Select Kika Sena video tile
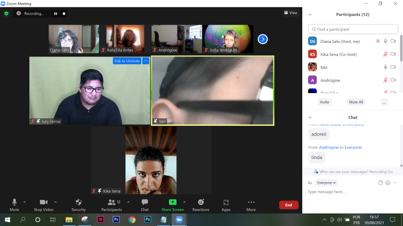The height and width of the screenshot is (226, 403). pos(151,160)
